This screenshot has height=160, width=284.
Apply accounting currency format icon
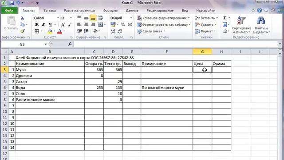(113, 24)
